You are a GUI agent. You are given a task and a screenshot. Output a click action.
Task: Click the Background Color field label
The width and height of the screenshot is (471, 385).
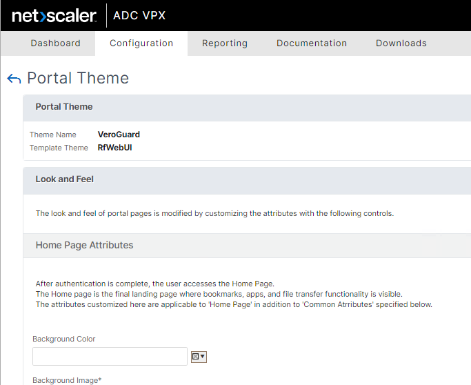tap(64, 339)
